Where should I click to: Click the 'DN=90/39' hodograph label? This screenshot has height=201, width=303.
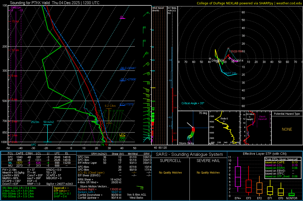(x=218, y=61)
